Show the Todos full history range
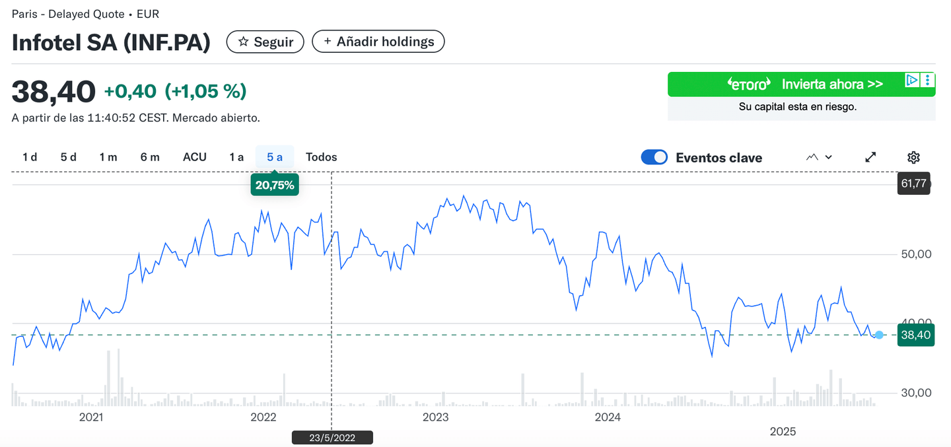 (322, 157)
